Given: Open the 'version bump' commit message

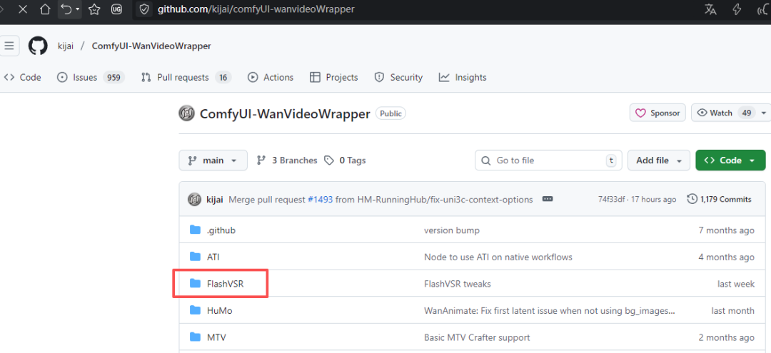Looking at the screenshot, I should point(451,230).
